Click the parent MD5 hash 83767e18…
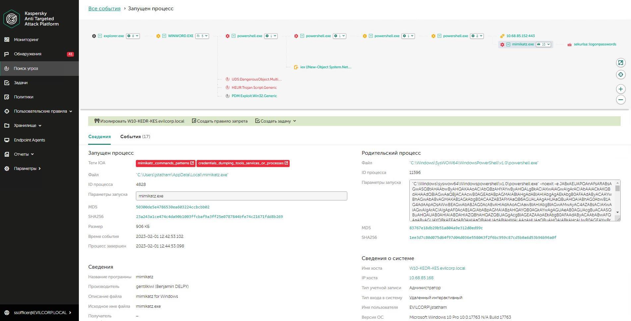Viewport: 631px width, 321px height. point(446,228)
